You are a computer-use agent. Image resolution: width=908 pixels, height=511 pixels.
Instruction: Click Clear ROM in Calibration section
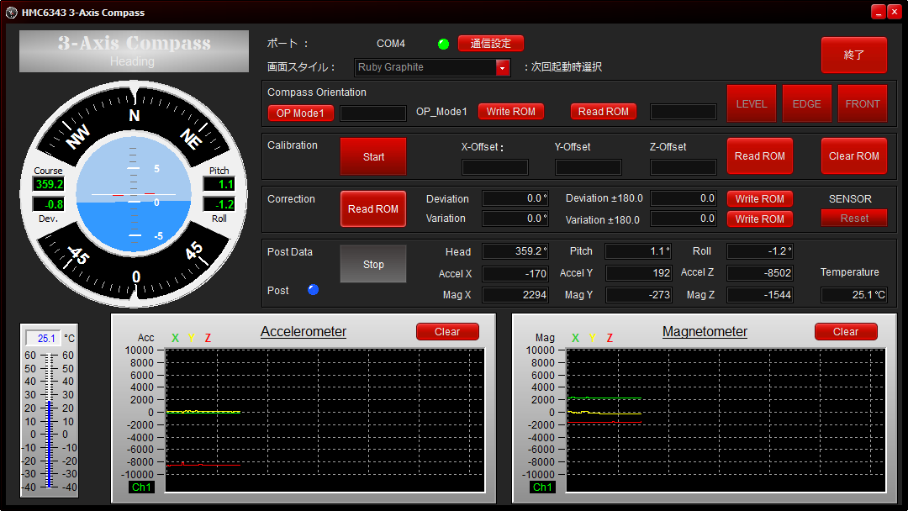tap(853, 155)
